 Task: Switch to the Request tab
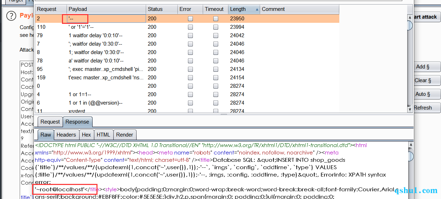(x=50, y=122)
